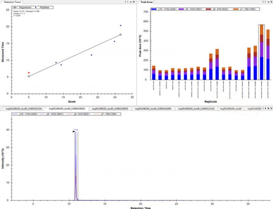Switch to chromatogram tab ending in 110603155822
This screenshot has height=209, width=273.
tap(67, 108)
